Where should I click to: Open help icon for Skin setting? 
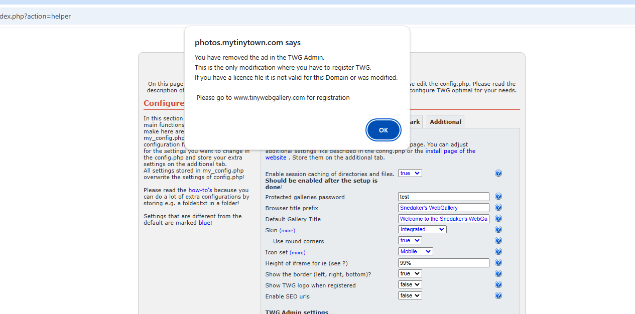tap(498, 230)
